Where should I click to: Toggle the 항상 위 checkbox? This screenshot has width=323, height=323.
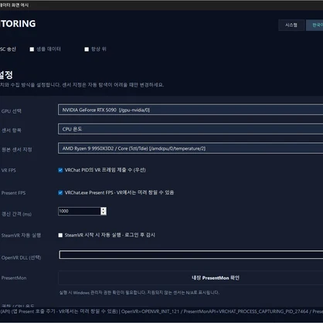pyautogui.click(x=87, y=49)
